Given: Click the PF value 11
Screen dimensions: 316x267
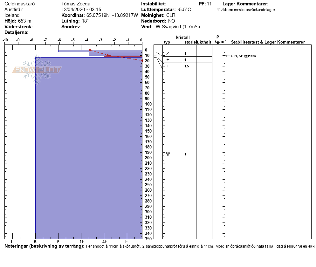Looking at the screenshot, I should pyautogui.click(x=209, y=3).
